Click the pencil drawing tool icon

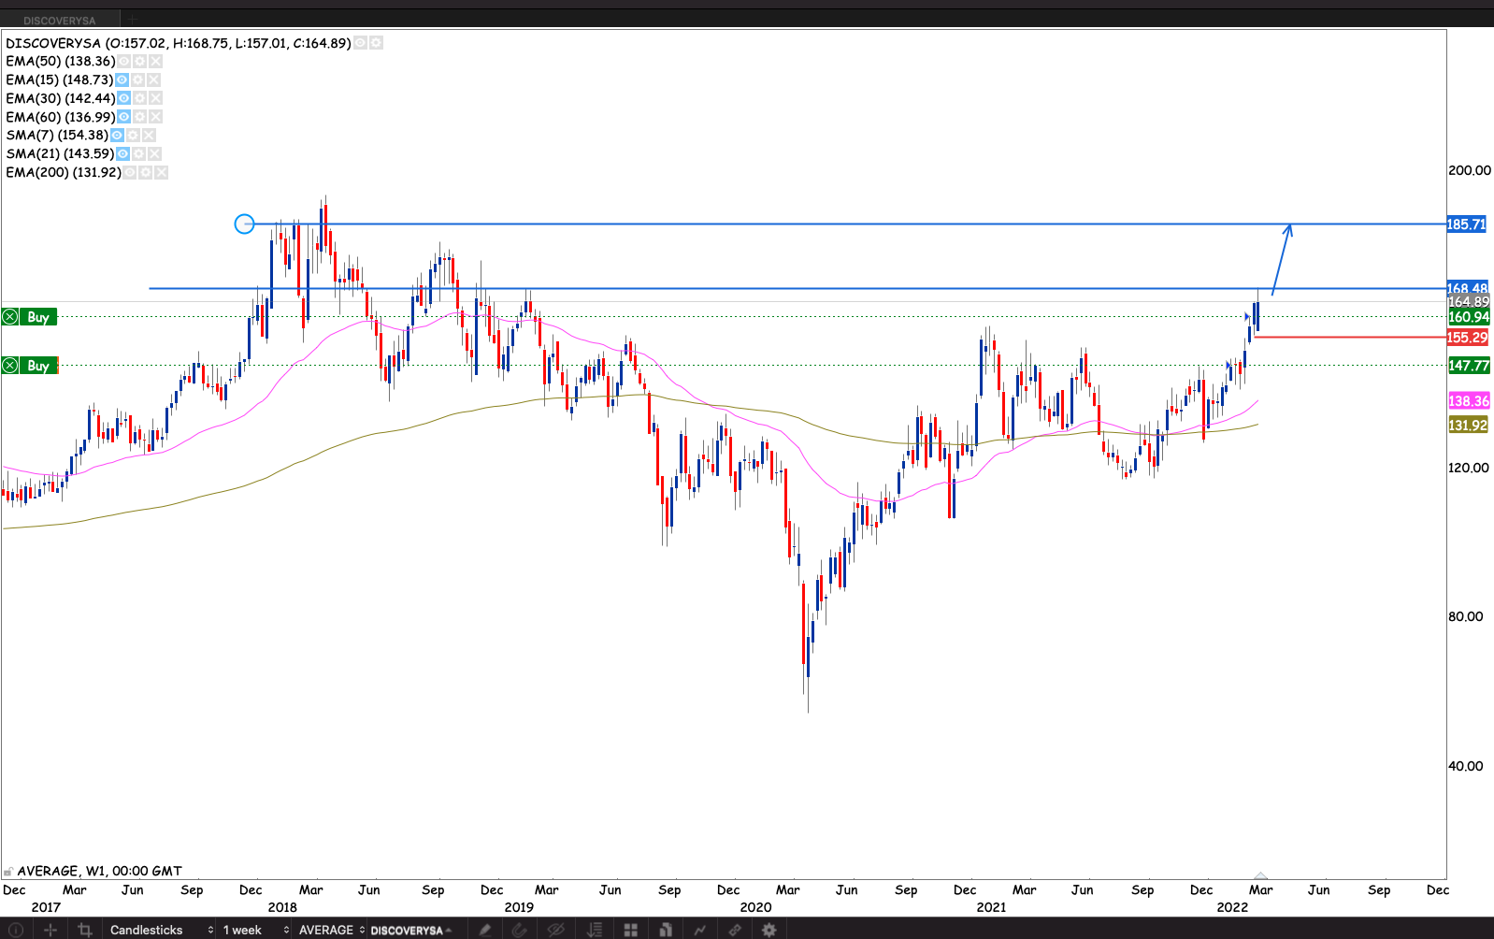[484, 930]
